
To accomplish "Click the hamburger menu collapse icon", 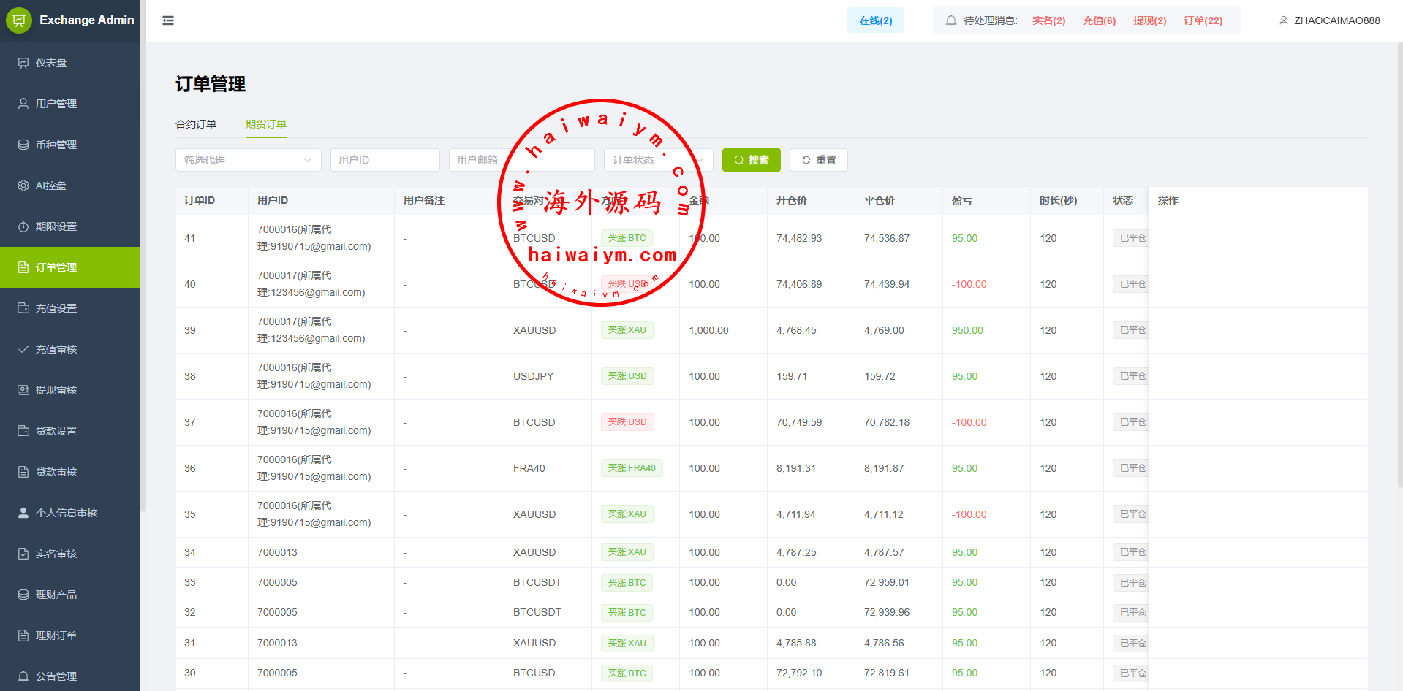I will 168,20.
